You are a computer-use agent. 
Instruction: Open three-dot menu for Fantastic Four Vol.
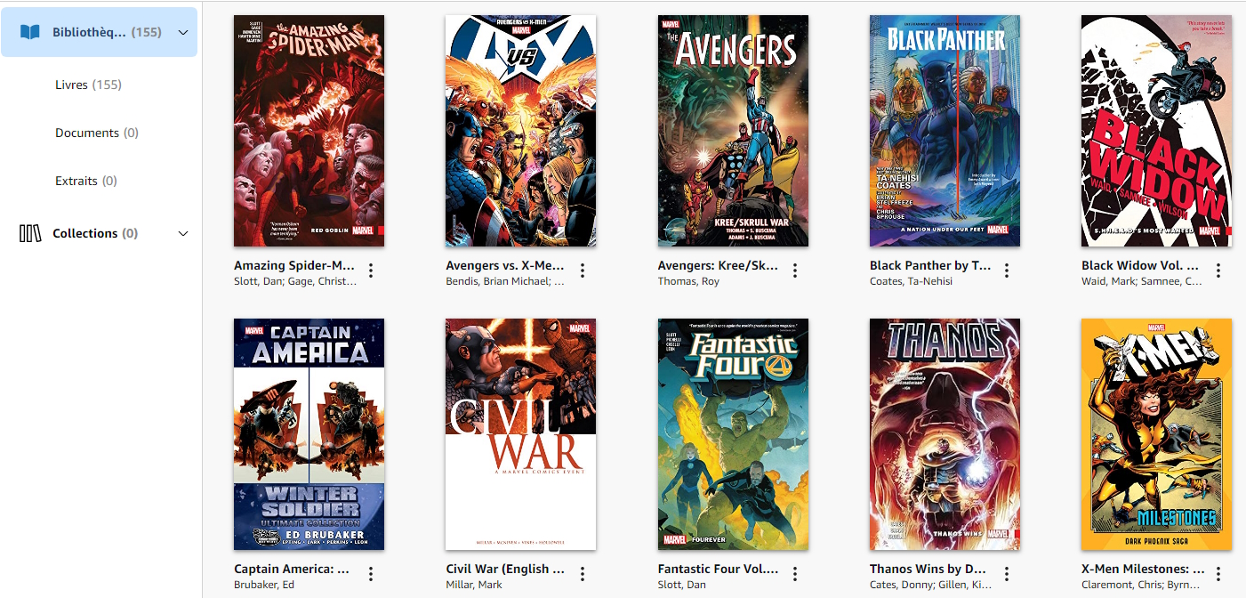(x=795, y=574)
